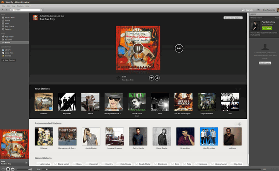The image size is (279, 171).
Task: Play the Imagine Dragons station
Action: point(114,137)
